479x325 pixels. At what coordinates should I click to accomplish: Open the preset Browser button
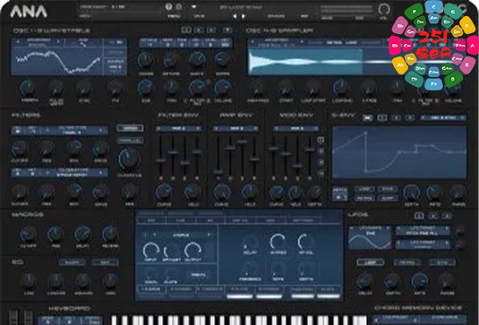(x=276, y=16)
